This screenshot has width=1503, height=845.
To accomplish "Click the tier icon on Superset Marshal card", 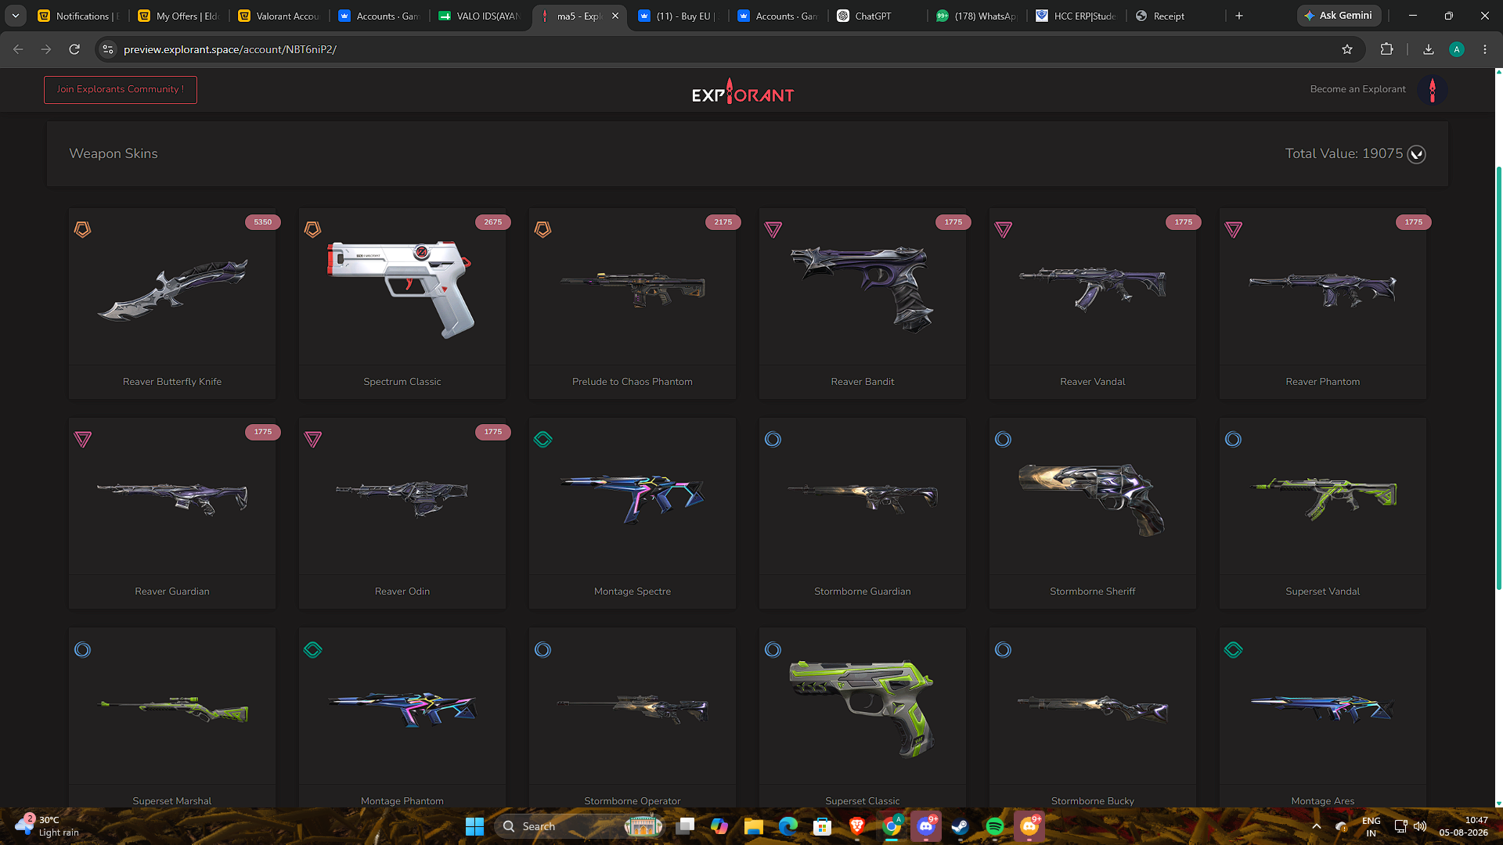I will [82, 649].
